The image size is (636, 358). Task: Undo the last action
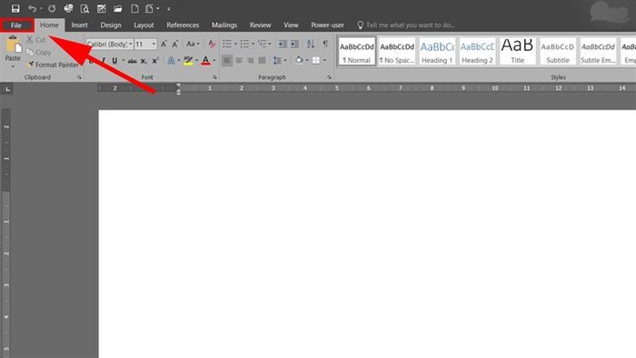point(32,8)
